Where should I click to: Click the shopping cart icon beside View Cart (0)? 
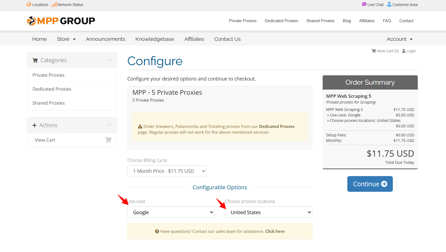(x=374, y=51)
